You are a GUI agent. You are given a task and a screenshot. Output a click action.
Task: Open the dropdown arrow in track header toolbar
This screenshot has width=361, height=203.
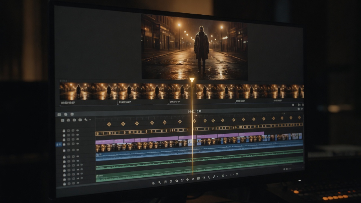(90, 120)
